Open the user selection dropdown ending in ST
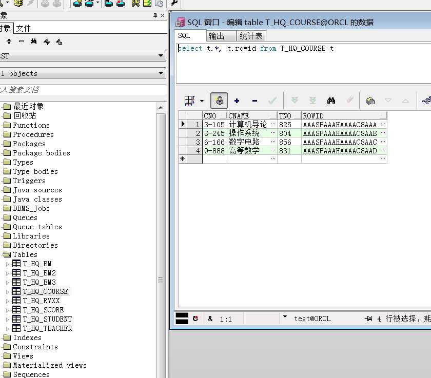This screenshot has width=431, height=378. coord(83,56)
